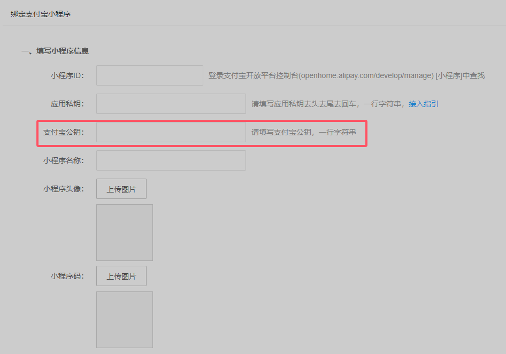Click the 小程序ID input field
The height and width of the screenshot is (354, 506).
(150, 75)
